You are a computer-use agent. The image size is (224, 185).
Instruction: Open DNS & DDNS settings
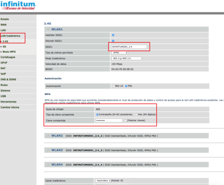coord(8,80)
